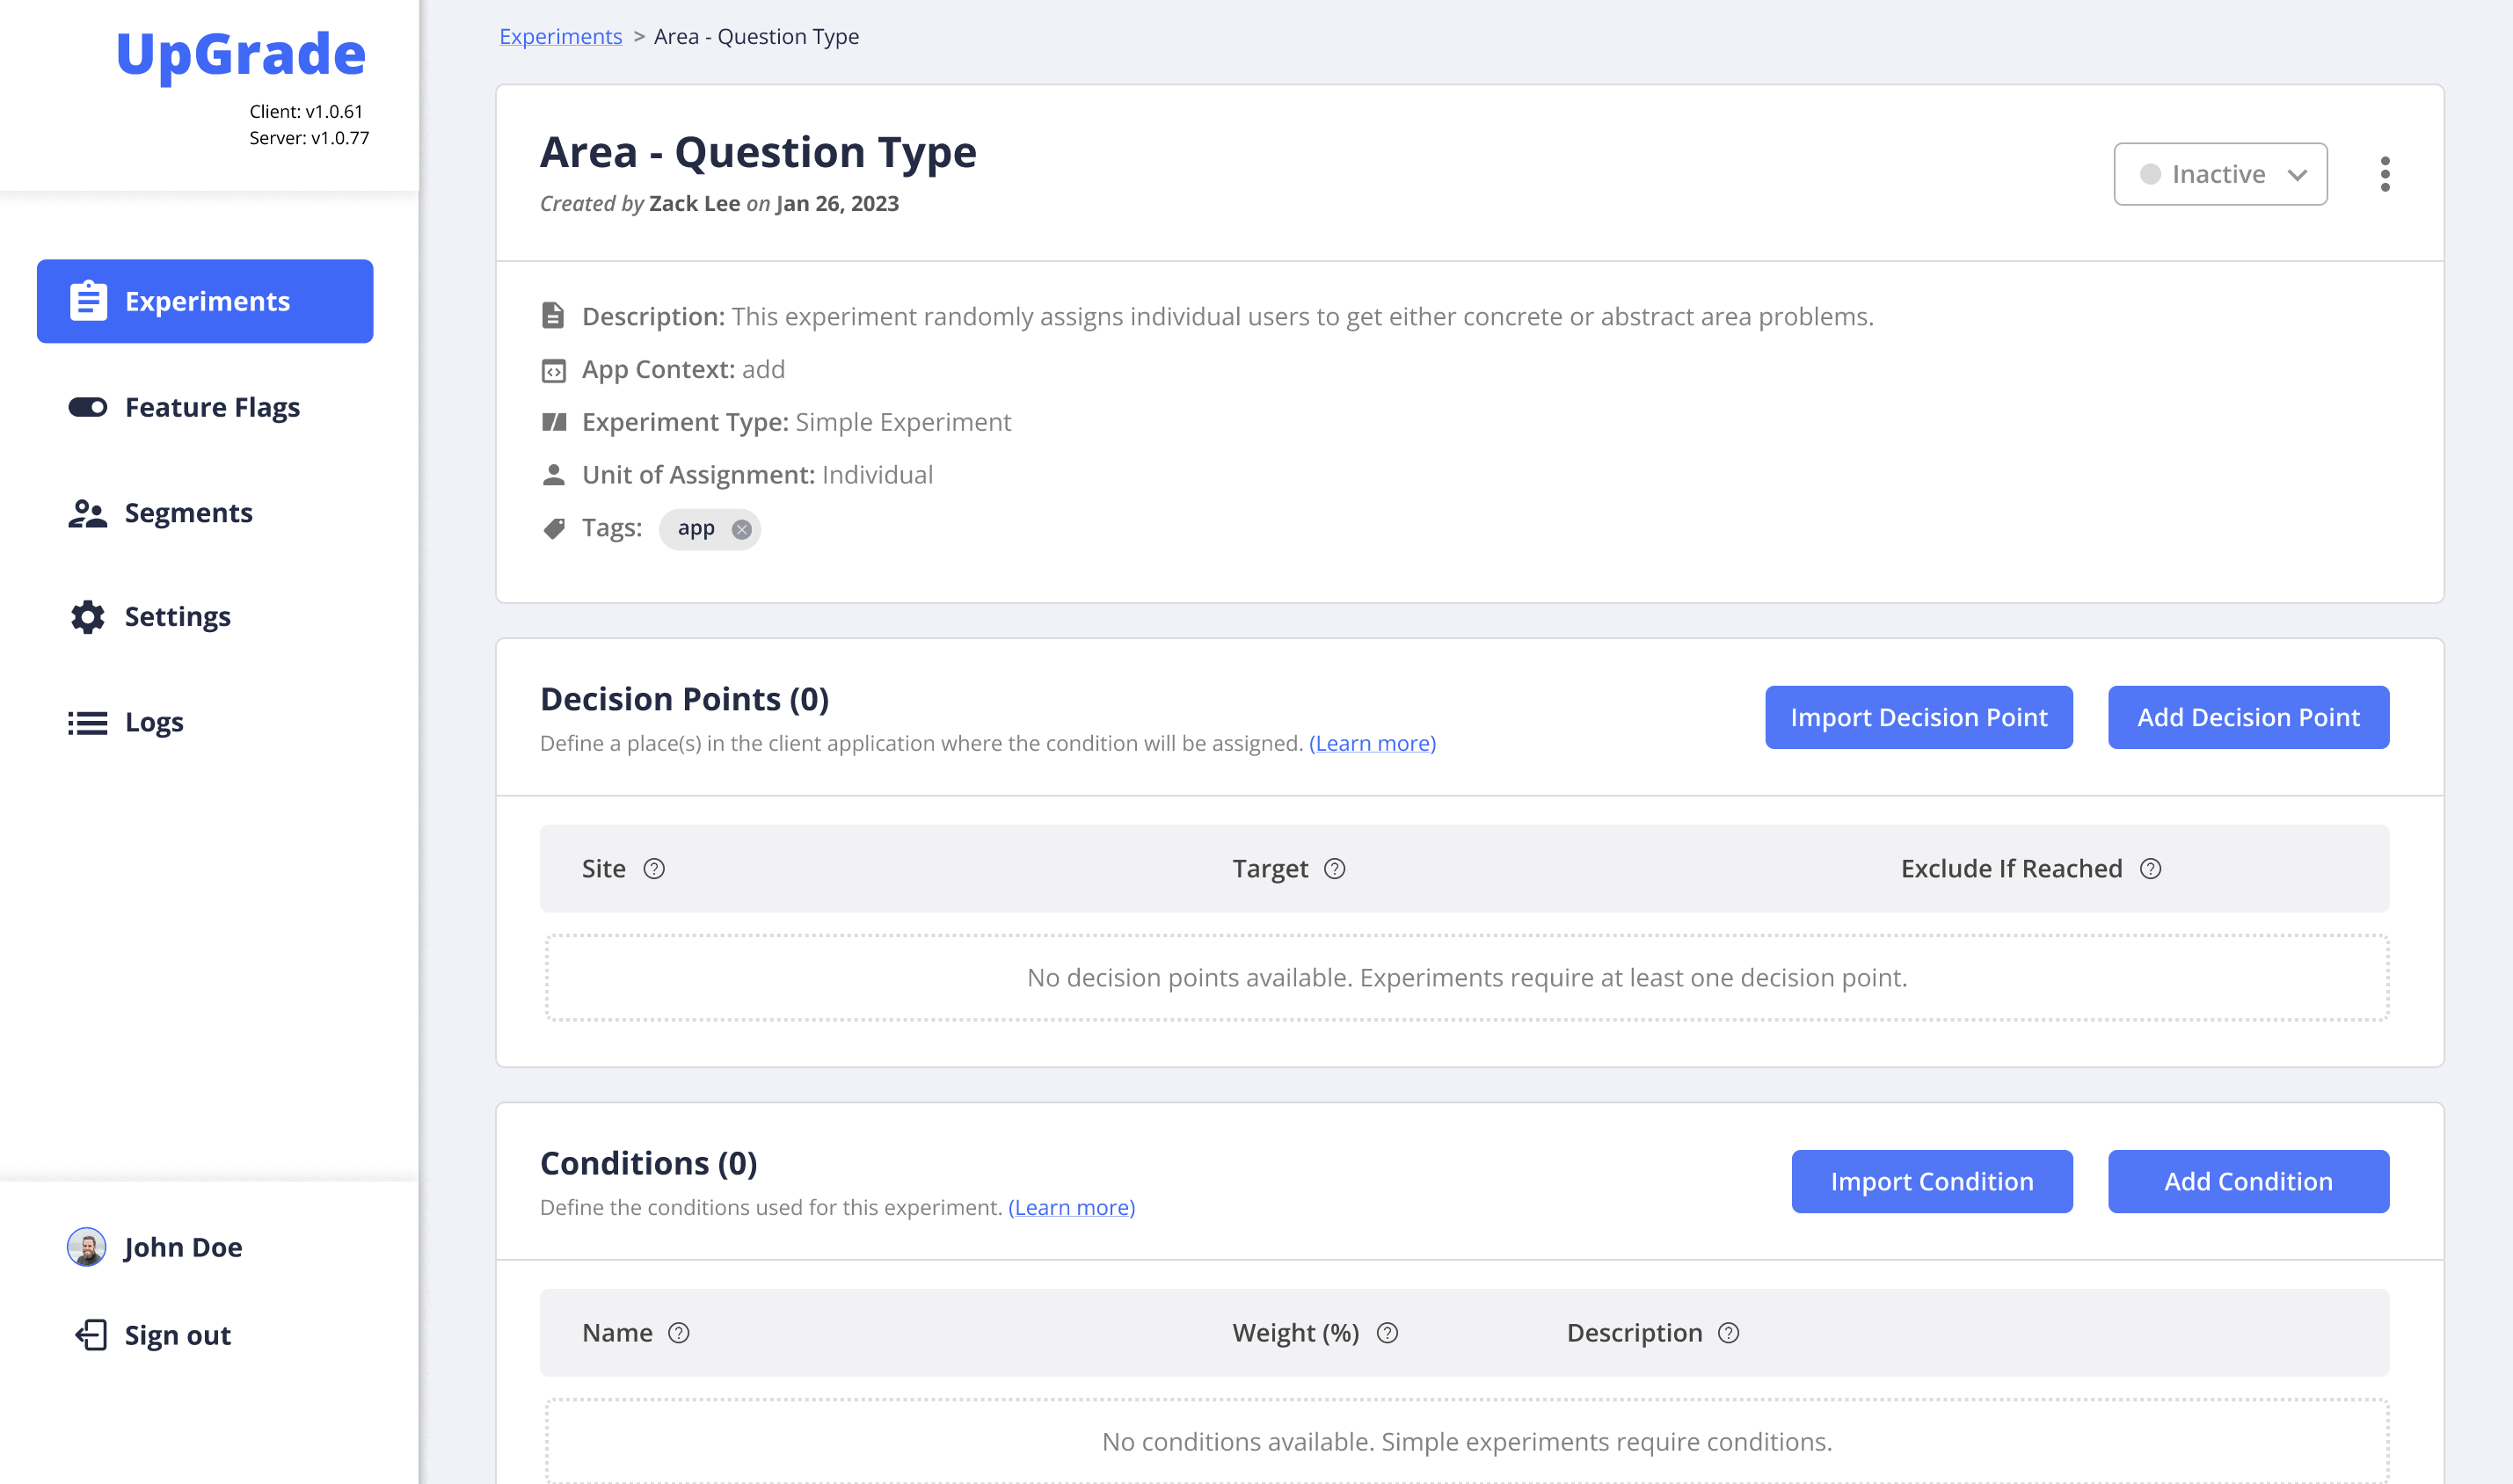Click Import Decision Point button

click(x=1918, y=717)
